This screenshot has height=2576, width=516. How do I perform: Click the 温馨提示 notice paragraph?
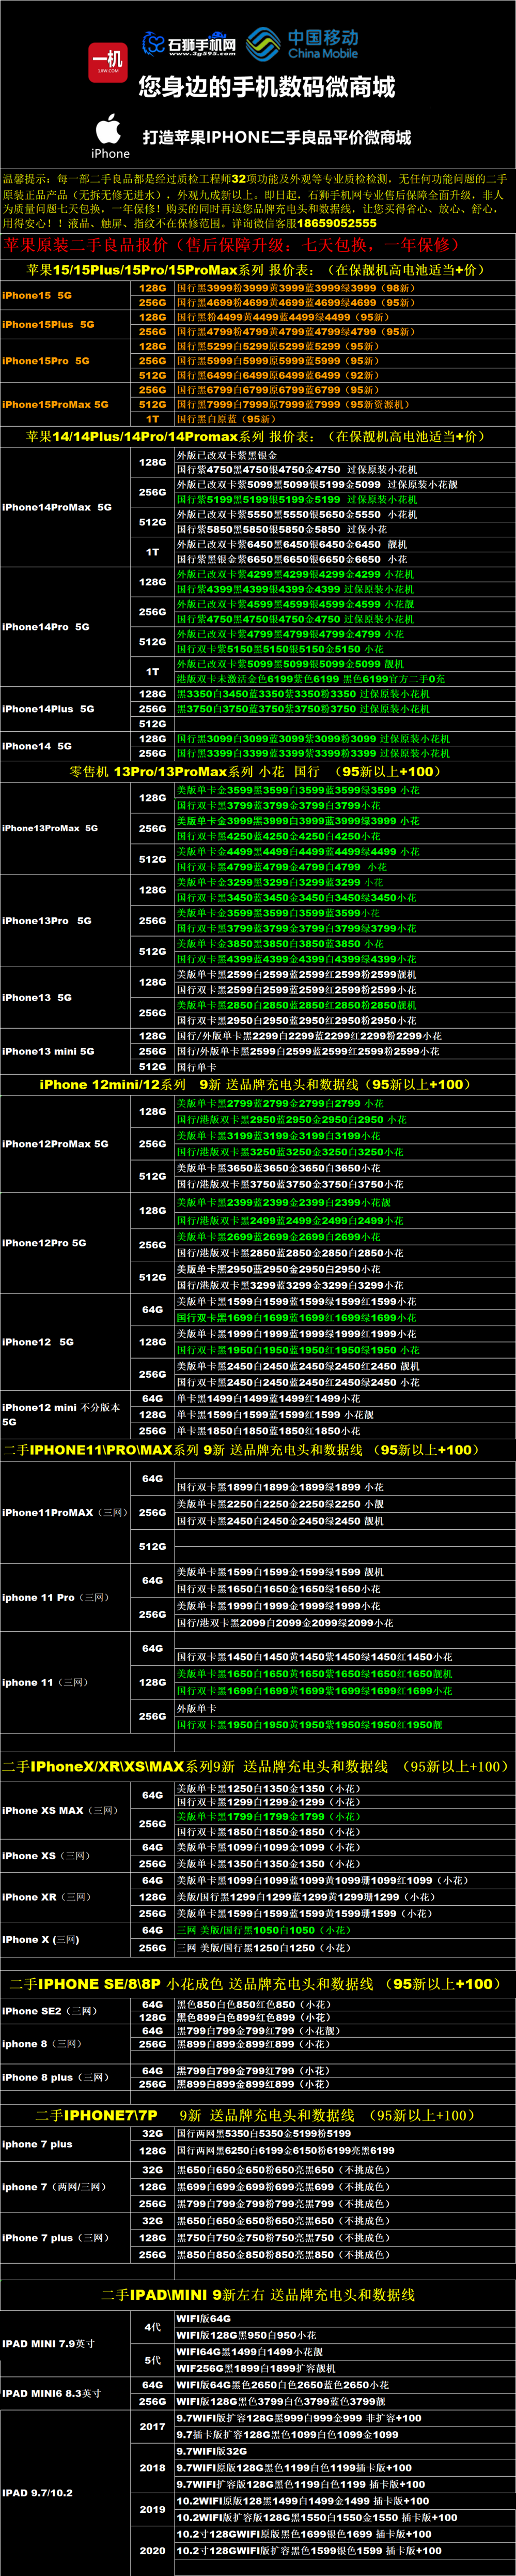point(257,201)
